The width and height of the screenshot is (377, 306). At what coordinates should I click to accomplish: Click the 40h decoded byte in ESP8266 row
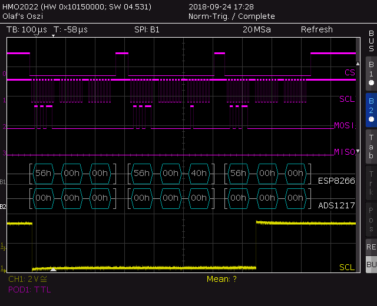tap(199, 174)
